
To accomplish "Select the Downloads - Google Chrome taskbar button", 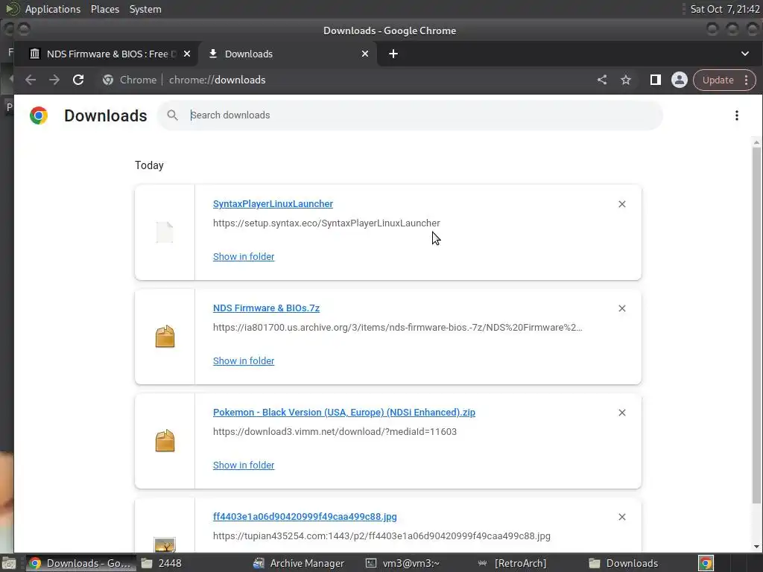I will pyautogui.click(x=80, y=563).
